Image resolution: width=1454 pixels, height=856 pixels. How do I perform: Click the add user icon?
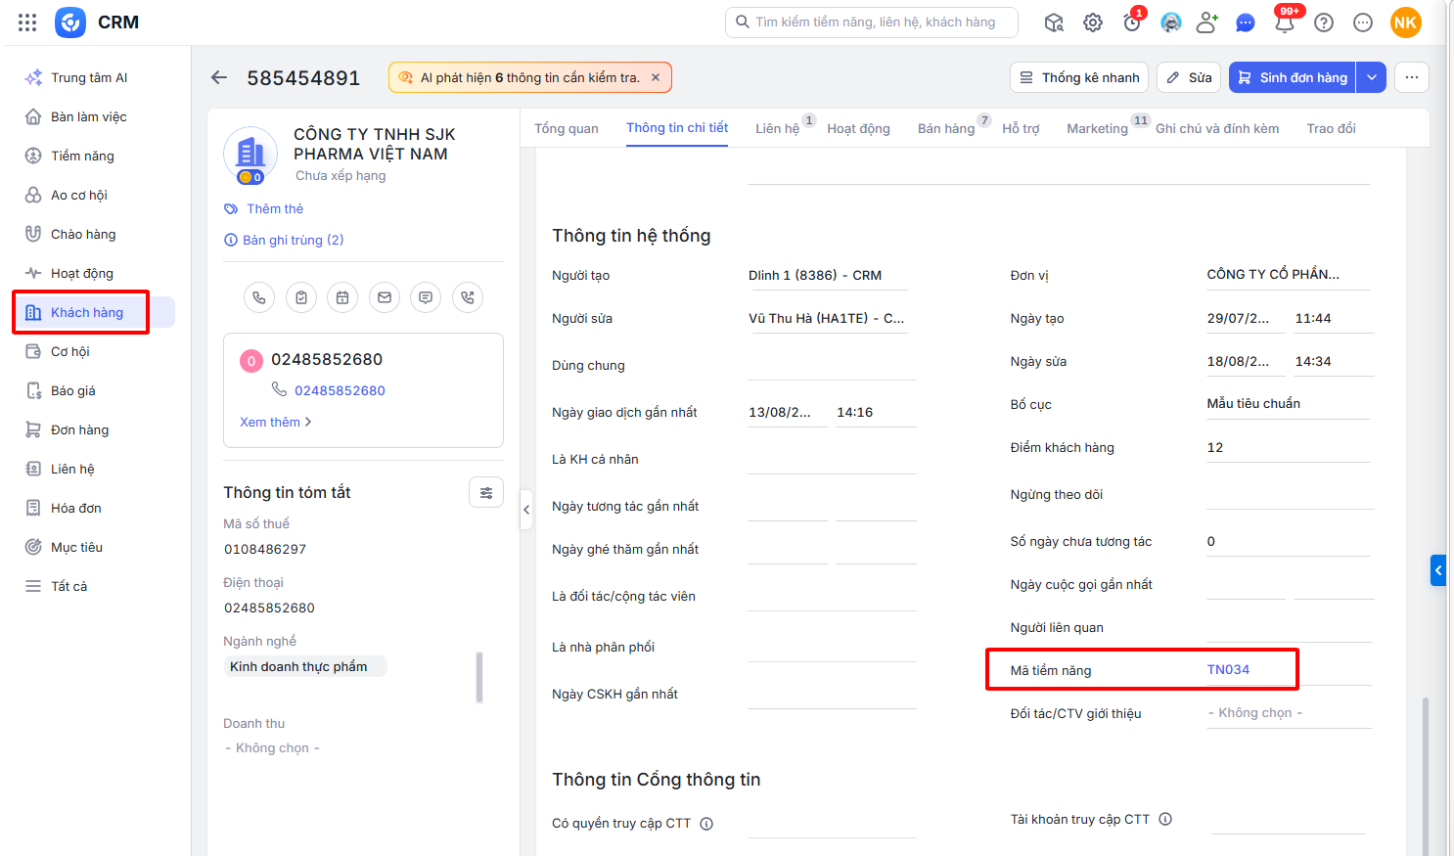coord(1207,23)
